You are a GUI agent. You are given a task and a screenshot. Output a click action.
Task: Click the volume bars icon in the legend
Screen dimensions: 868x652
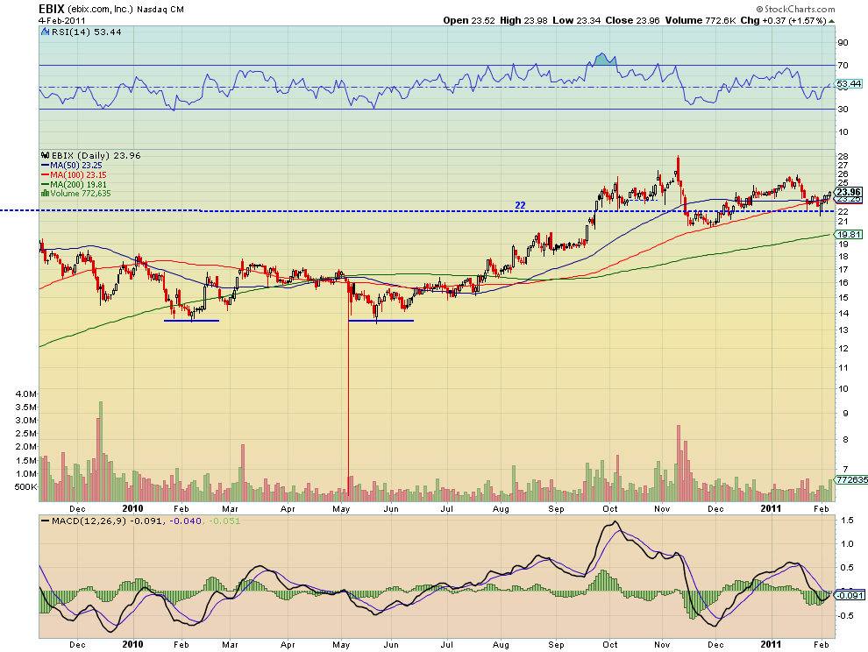[46, 194]
